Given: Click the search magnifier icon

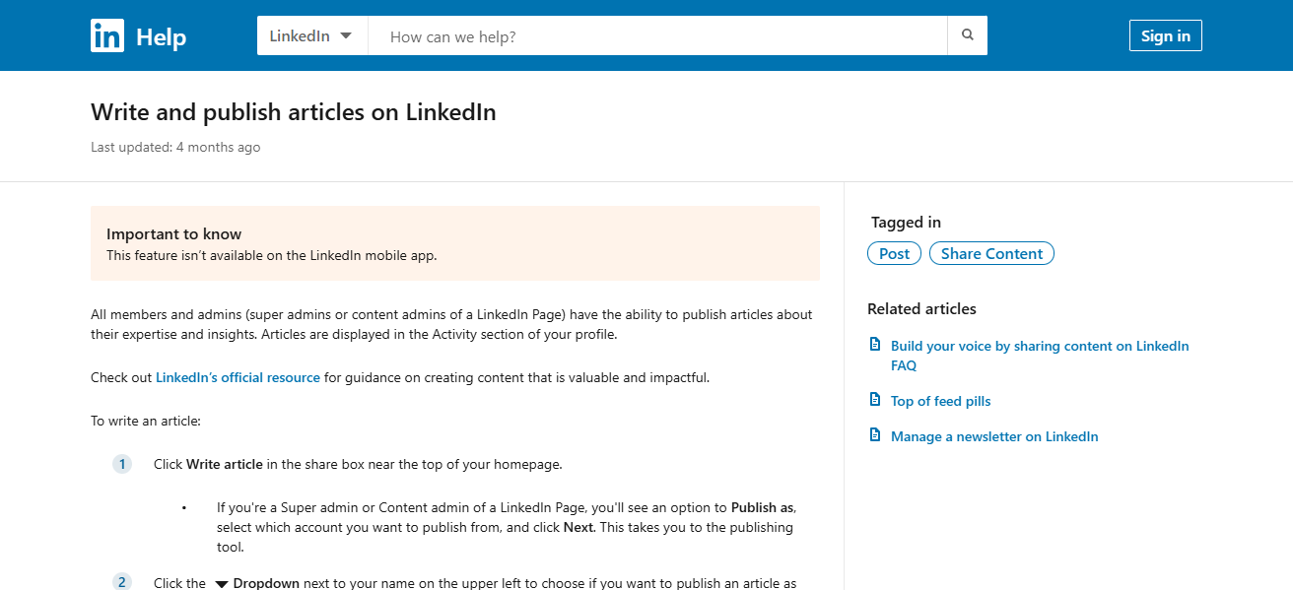Looking at the screenshot, I should tap(968, 35).
